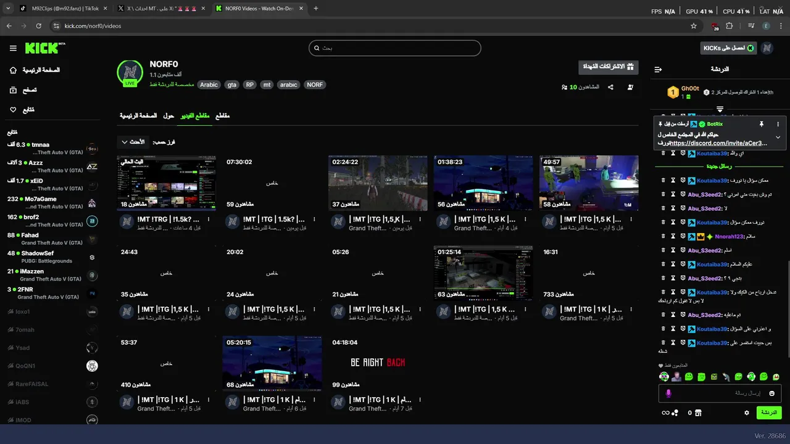Open the Kick hamburger menu

click(13, 48)
